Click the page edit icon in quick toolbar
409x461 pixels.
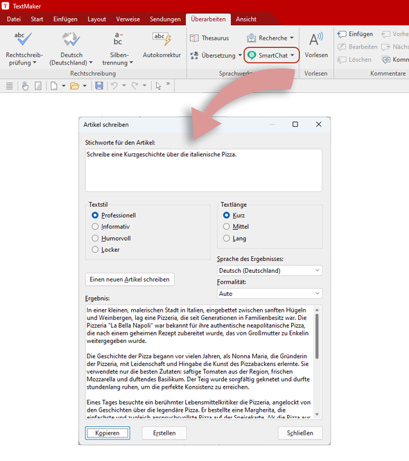tap(38, 86)
